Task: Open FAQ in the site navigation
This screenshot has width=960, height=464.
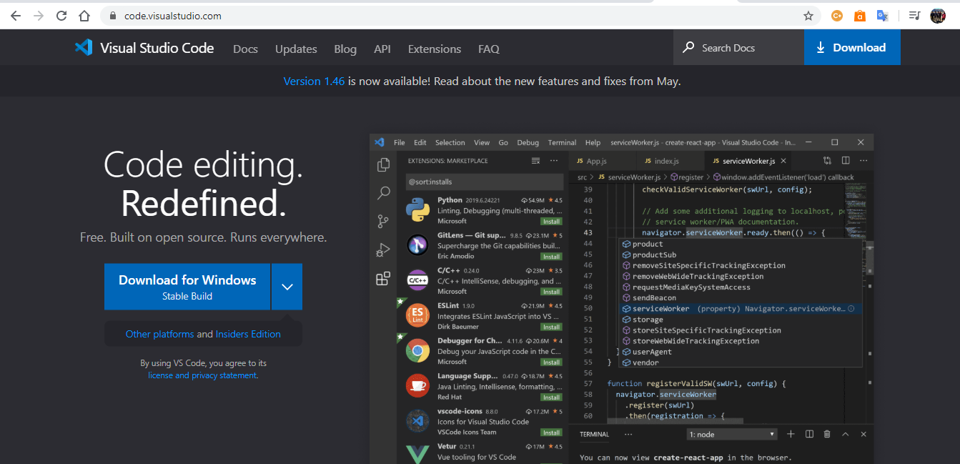Action: 489,49
